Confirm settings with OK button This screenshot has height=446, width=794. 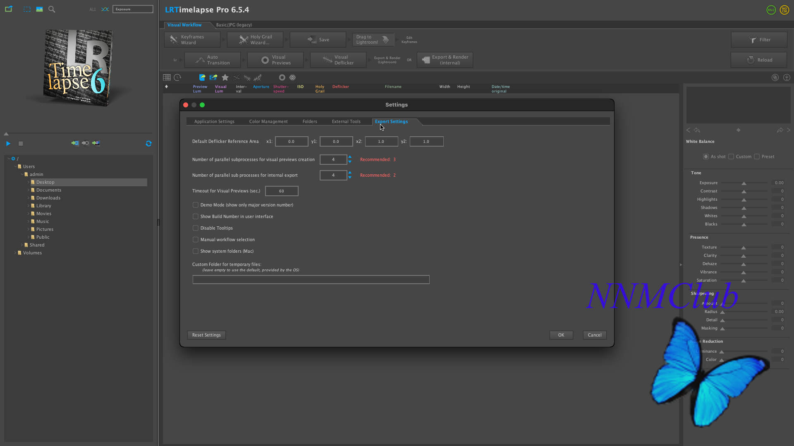click(x=561, y=335)
